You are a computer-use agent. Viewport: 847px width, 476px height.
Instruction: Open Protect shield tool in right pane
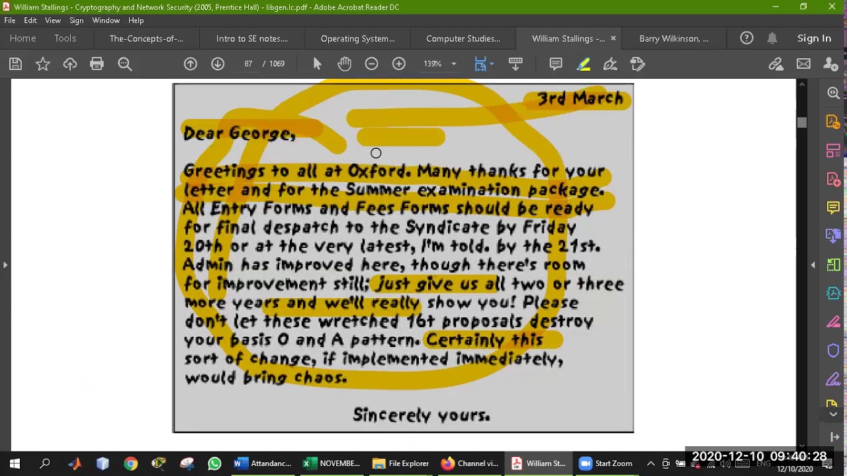[x=833, y=350]
